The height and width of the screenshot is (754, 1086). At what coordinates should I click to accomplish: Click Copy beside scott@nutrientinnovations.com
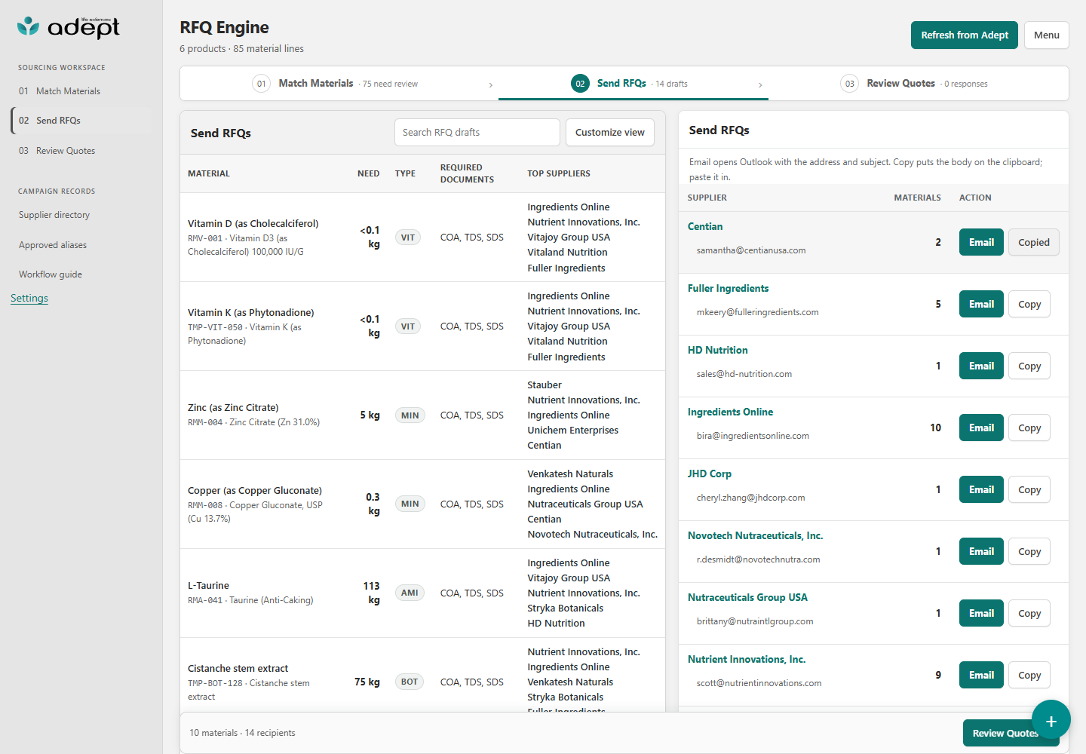coord(1029,675)
